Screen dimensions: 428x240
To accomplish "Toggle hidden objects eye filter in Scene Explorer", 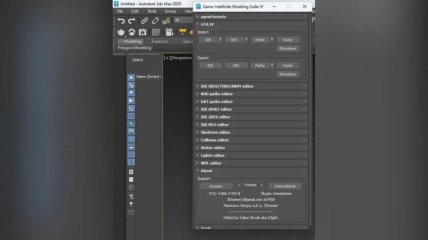I will tap(131, 162).
